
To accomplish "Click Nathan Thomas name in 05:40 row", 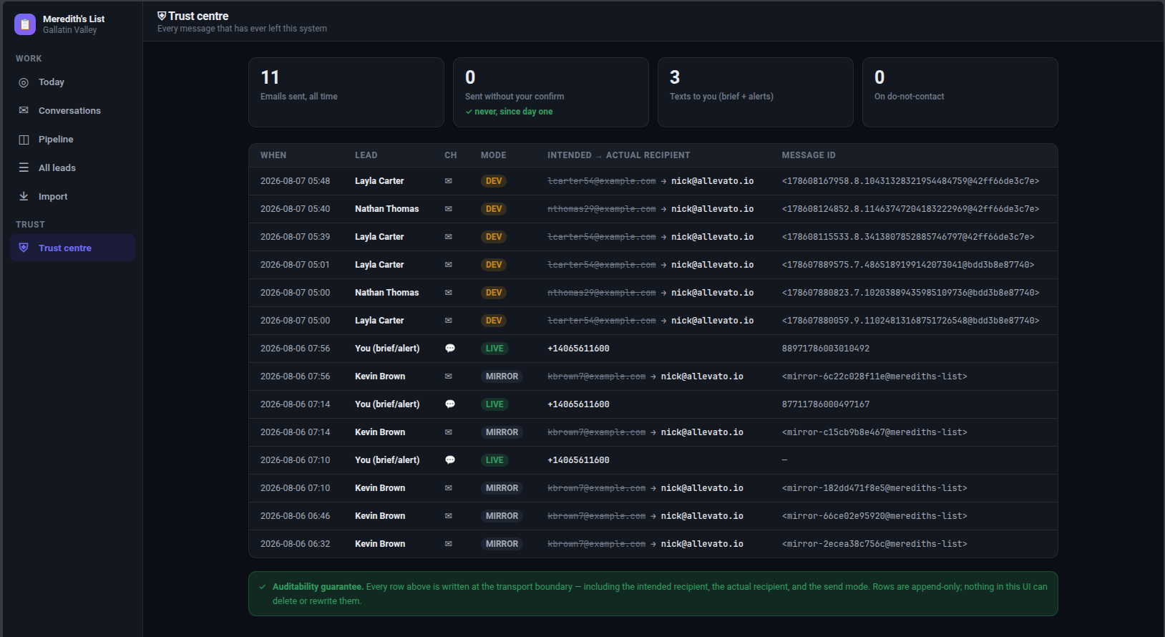I will (387, 209).
